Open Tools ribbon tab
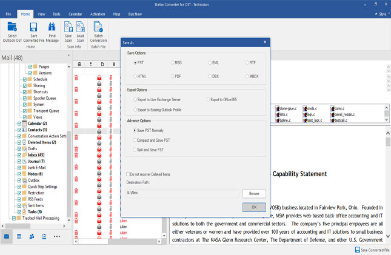The image size is (391, 255). 56,14
